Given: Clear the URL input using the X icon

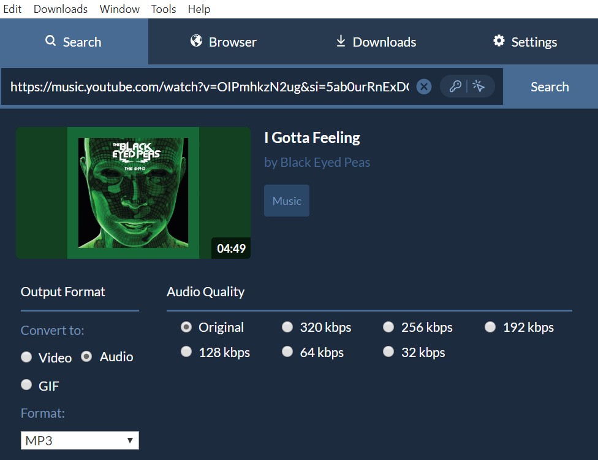Looking at the screenshot, I should pyautogui.click(x=423, y=86).
